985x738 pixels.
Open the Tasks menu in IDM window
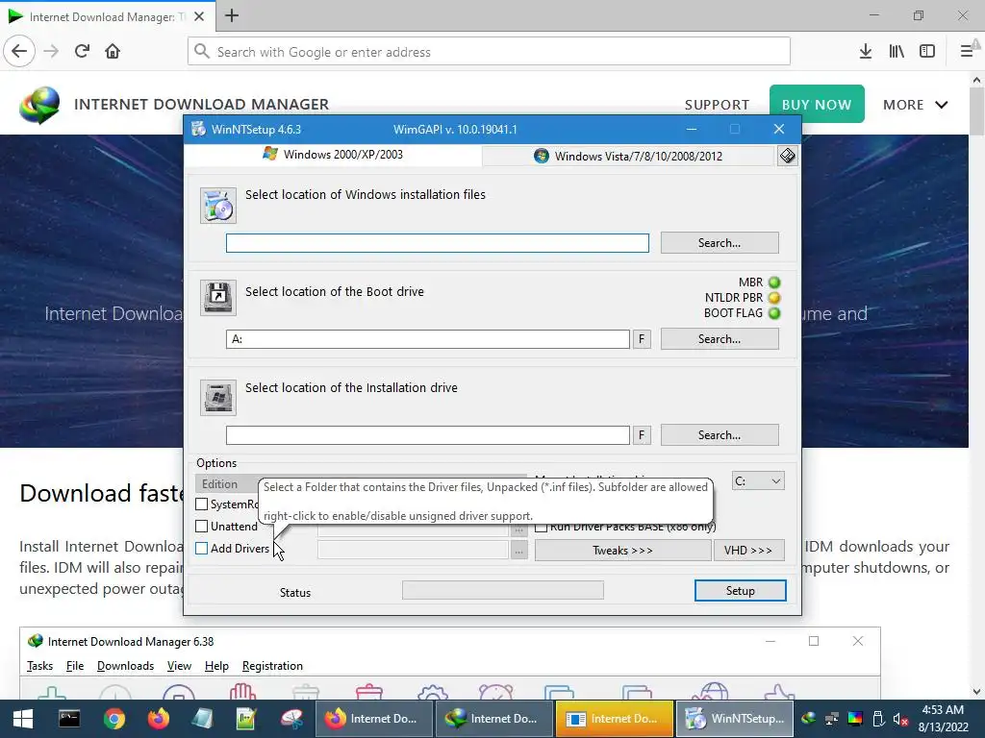(39, 666)
